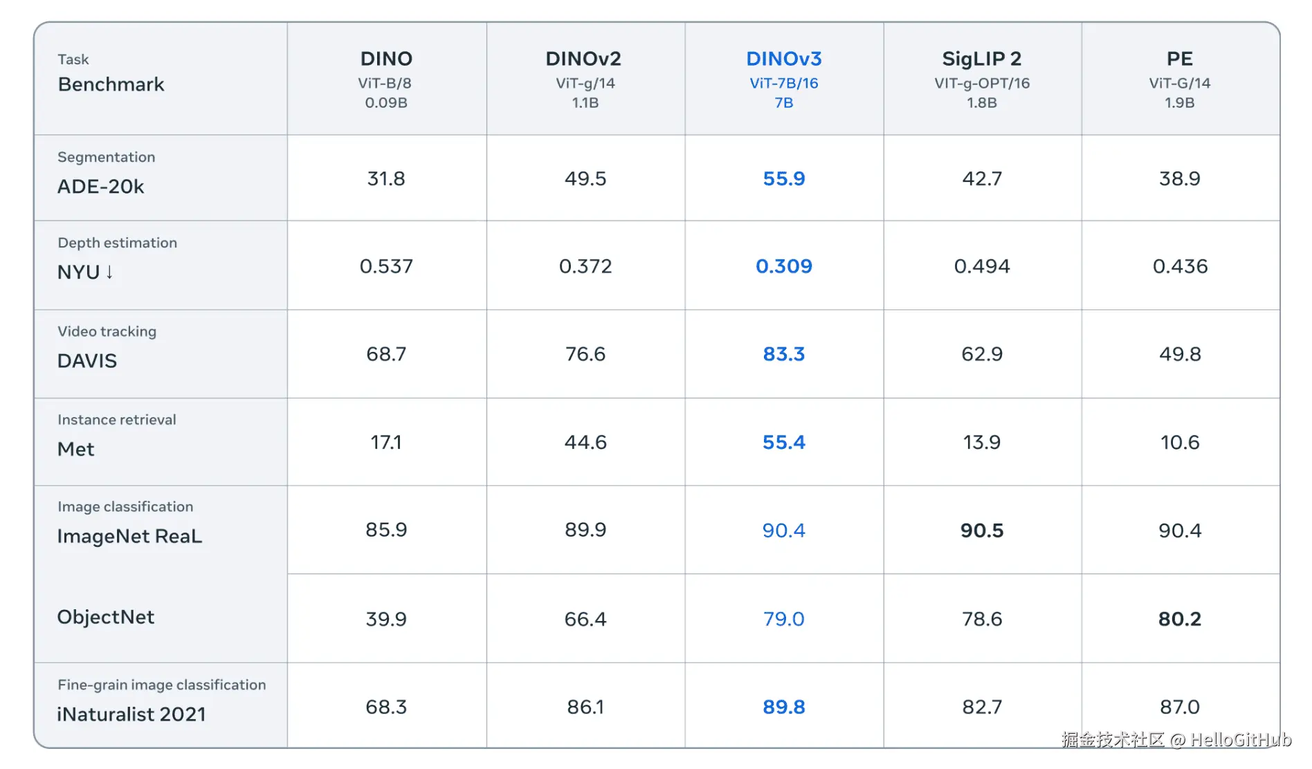Click the highlighted 55.9 segmentation score

pyautogui.click(x=783, y=179)
